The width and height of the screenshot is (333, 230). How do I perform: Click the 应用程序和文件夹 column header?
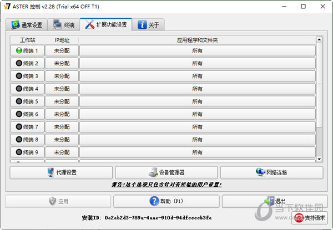[197, 40]
